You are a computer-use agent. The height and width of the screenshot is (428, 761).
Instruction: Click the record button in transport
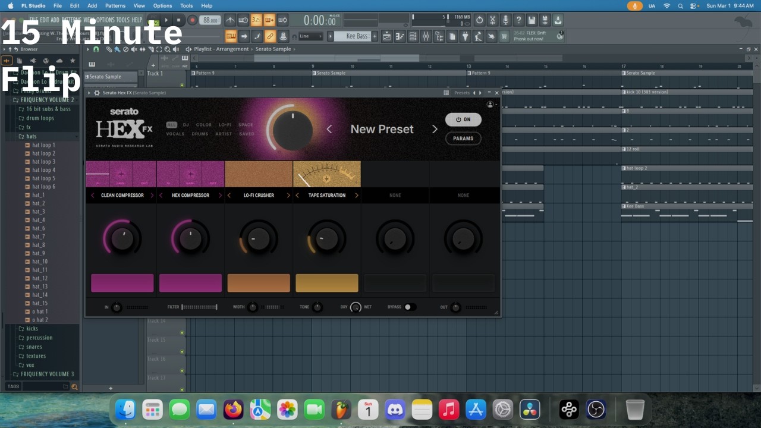pos(192,20)
